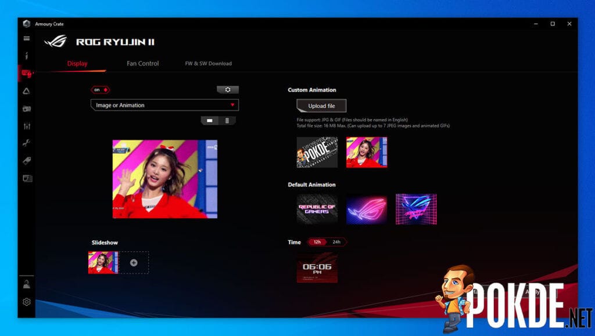Close the Armoury Crate window
This screenshot has height=336, width=595.
click(569, 24)
